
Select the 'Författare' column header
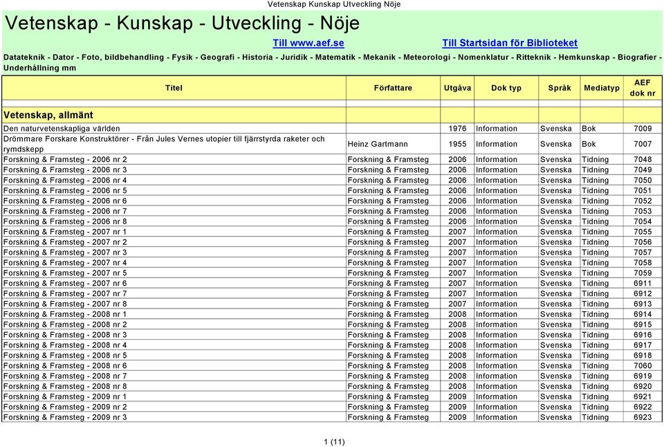point(393,88)
